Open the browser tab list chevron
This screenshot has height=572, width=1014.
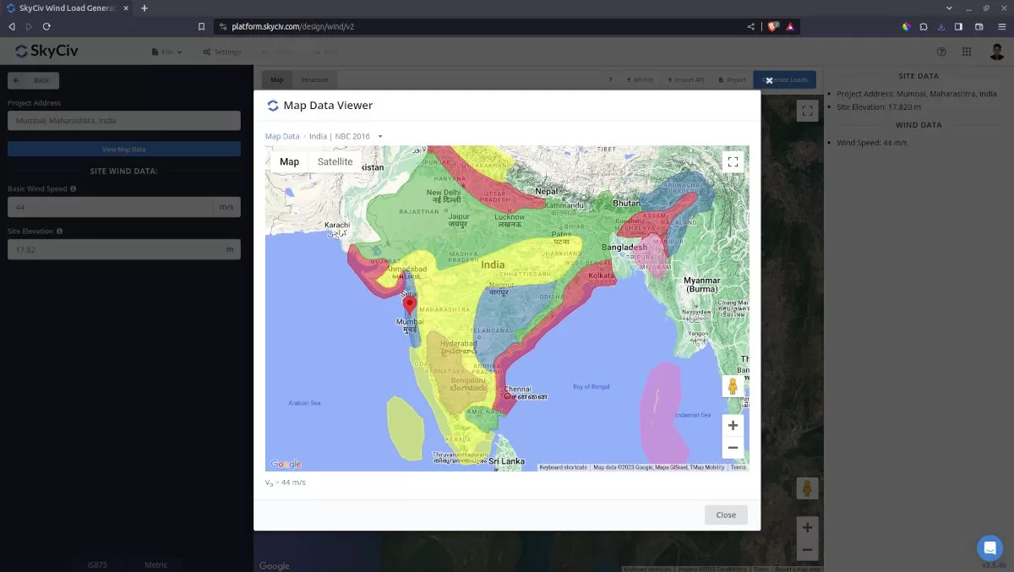point(948,8)
